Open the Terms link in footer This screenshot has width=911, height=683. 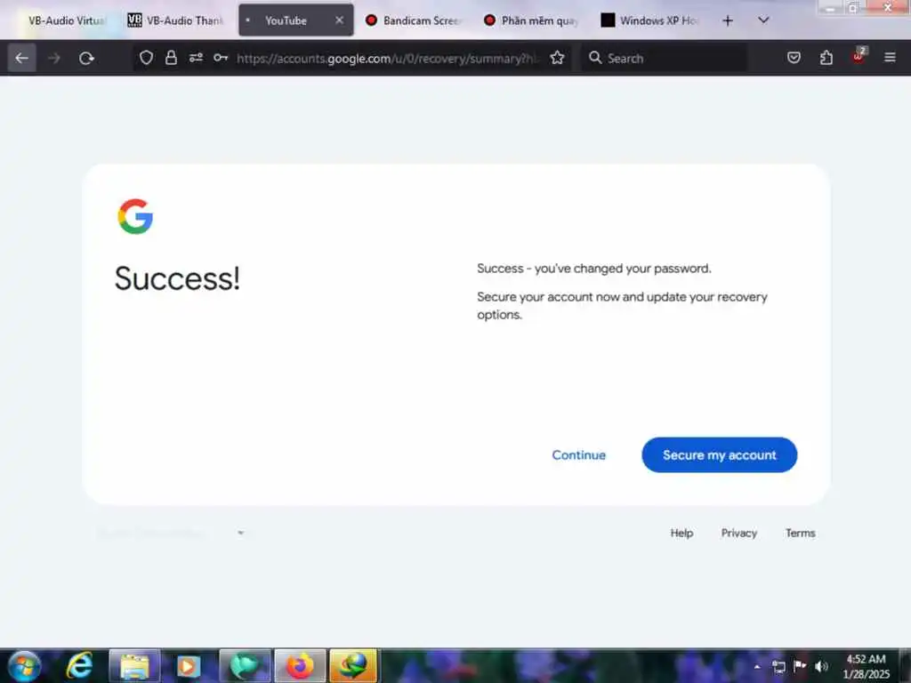coord(800,533)
